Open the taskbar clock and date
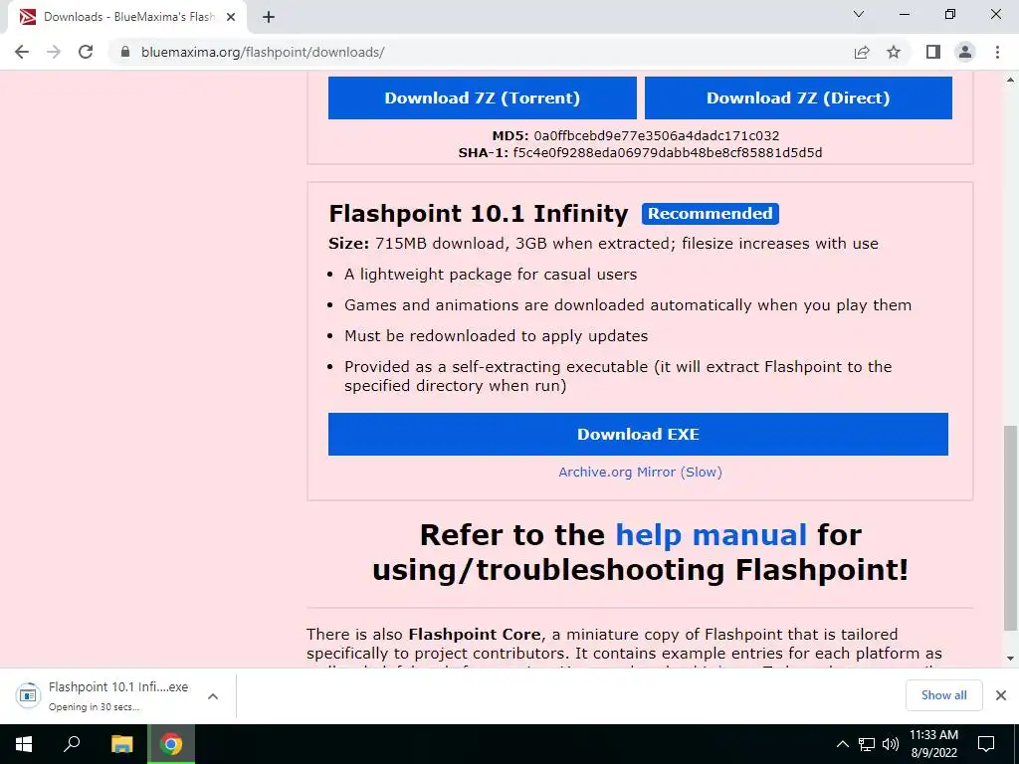Image resolution: width=1019 pixels, height=764 pixels. point(933,744)
